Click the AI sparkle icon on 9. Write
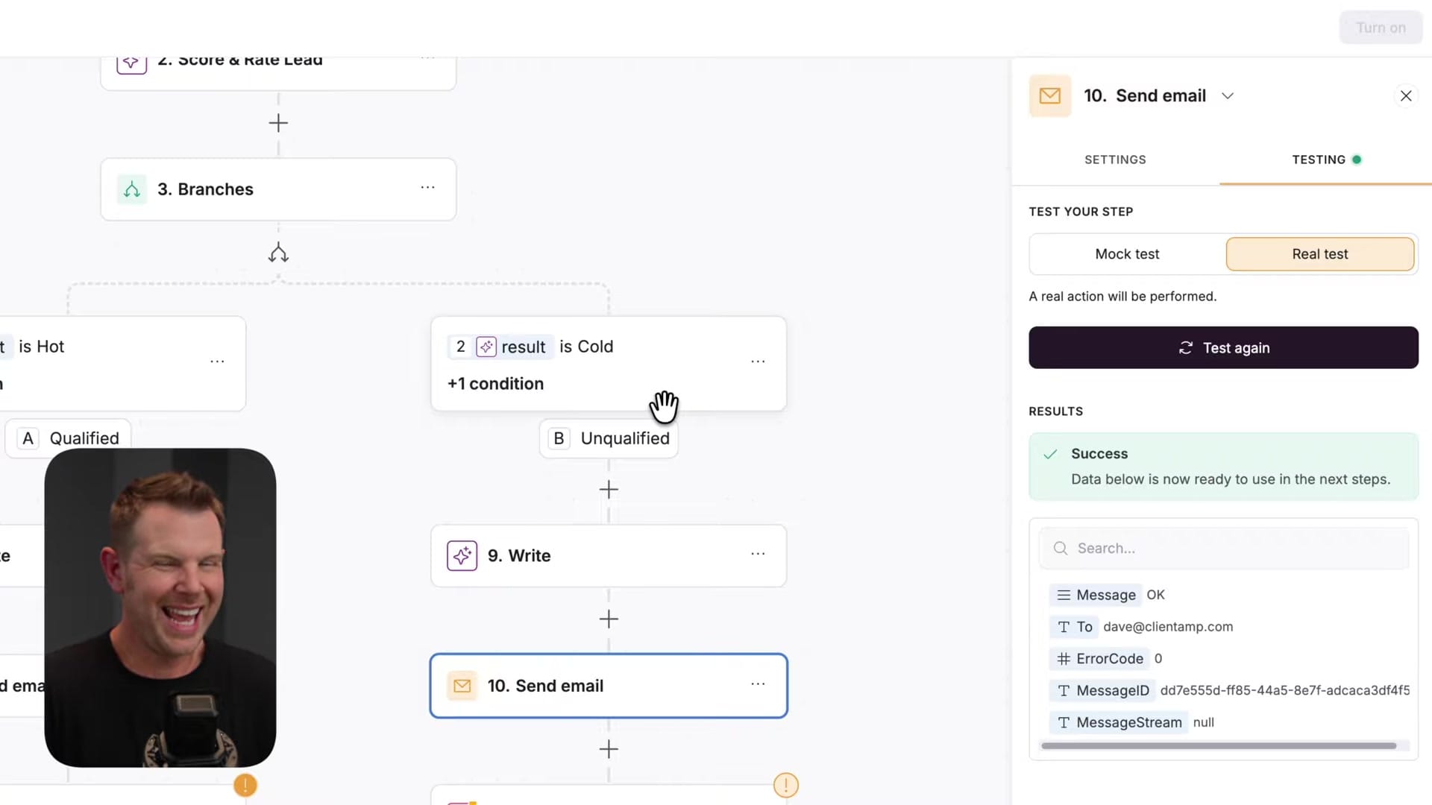Image resolution: width=1432 pixels, height=805 pixels. click(462, 556)
